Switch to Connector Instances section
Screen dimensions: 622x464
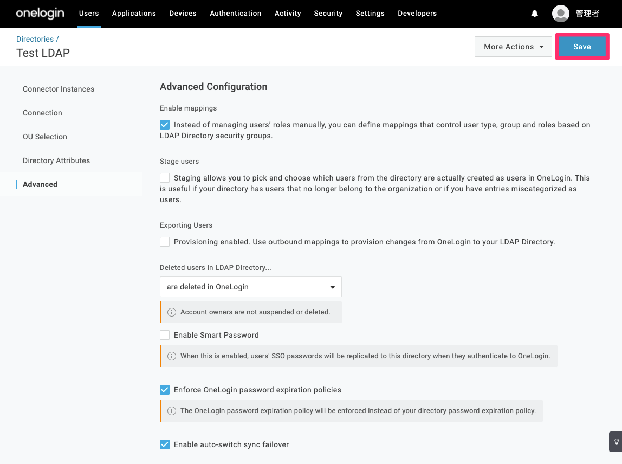59,89
